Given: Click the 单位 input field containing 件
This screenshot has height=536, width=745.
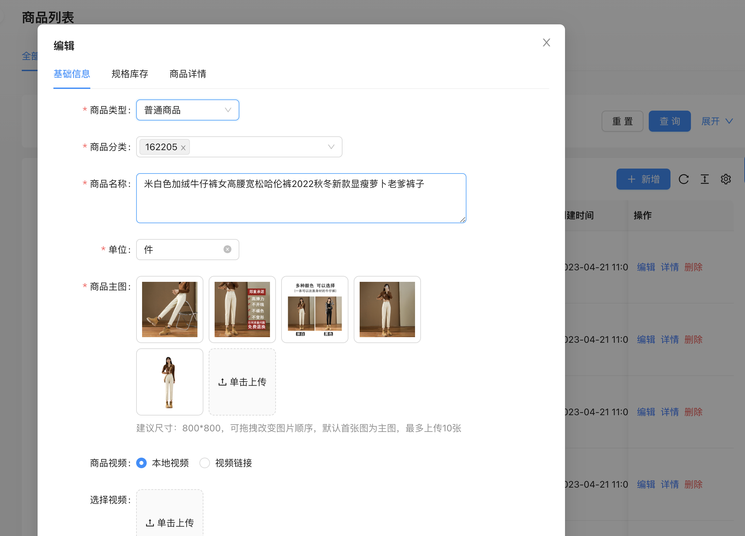Looking at the screenshot, I should tap(188, 250).
